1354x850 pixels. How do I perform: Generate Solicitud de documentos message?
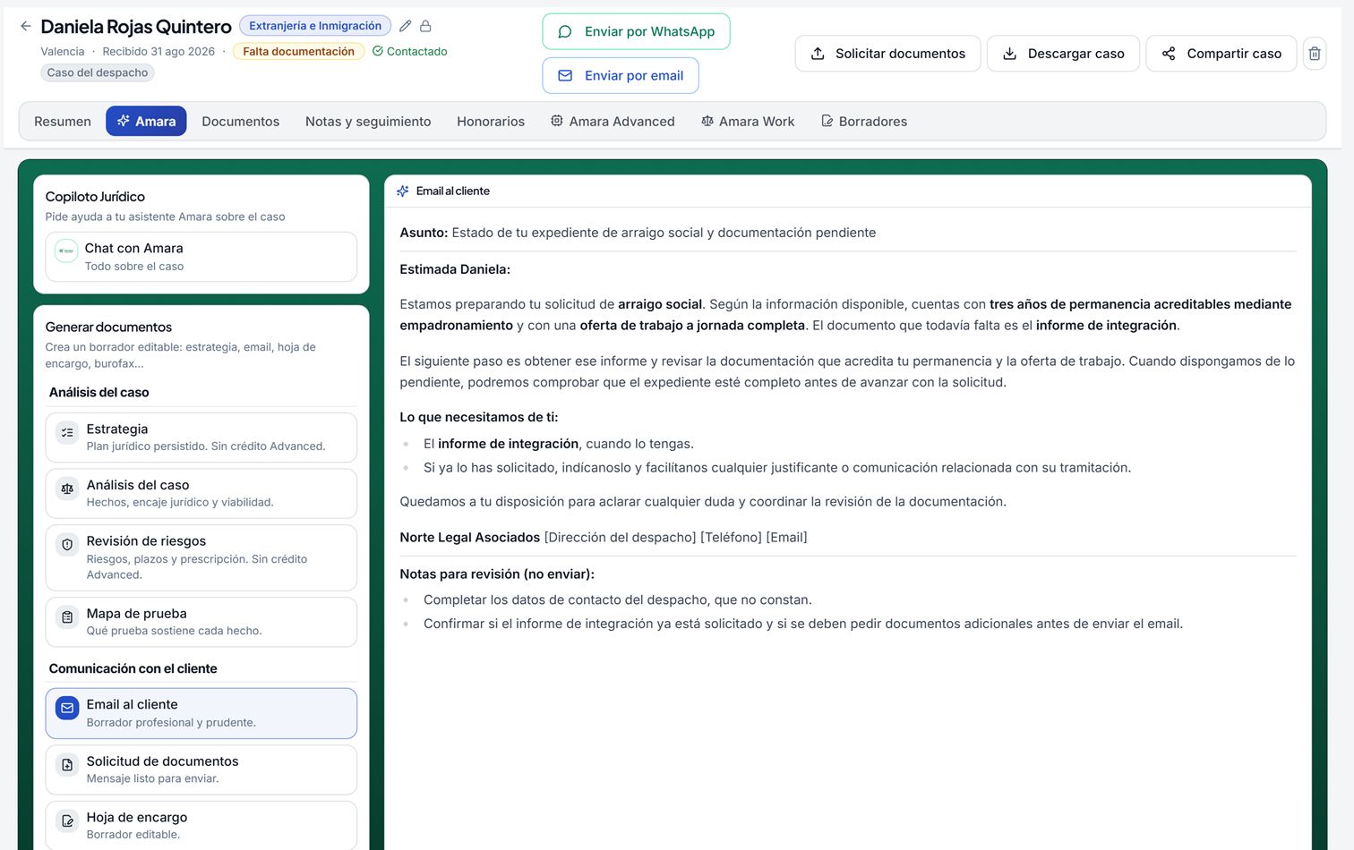pyautogui.click(x=201, y=769)
